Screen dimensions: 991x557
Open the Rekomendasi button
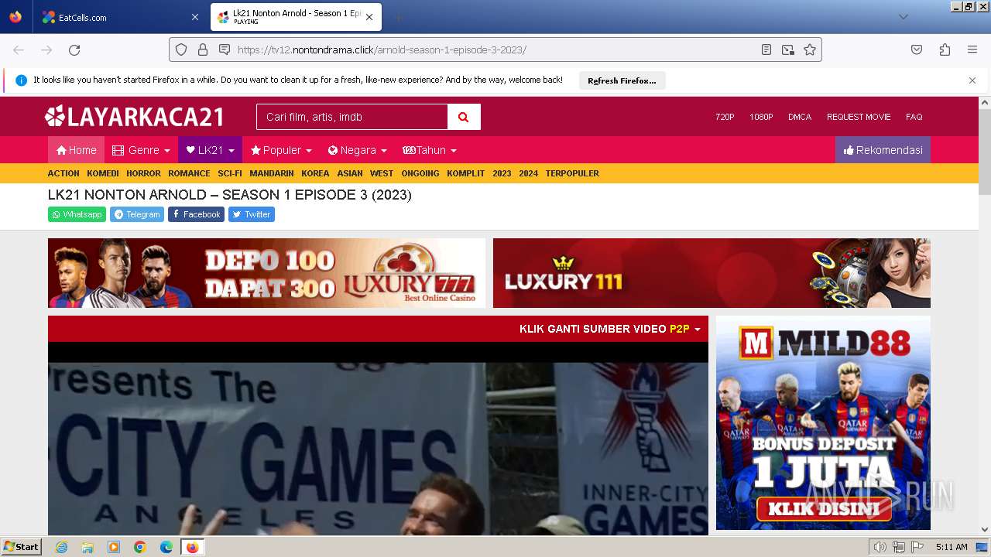(883, 150)
